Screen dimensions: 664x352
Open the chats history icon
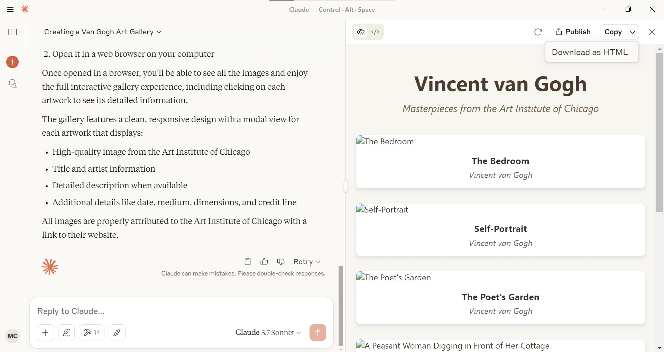click(x=13, y=83)
